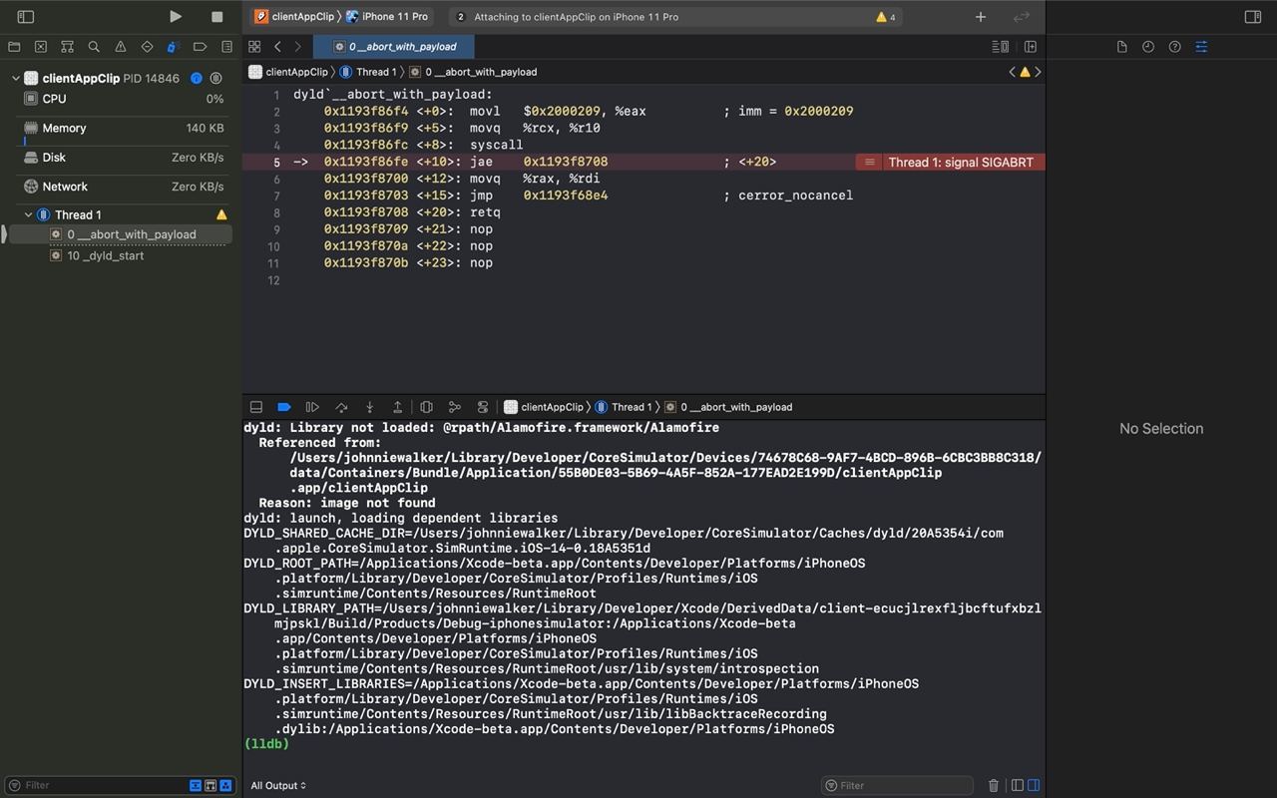Click the code review arrows button
This screenshot has height=798, width=1277.
tap(1022, 17)
